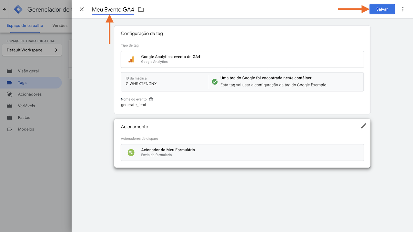Click the Google Analytics GA4 event tag icon
This screenshot has height=232, width=413.
tap(131, 59)
